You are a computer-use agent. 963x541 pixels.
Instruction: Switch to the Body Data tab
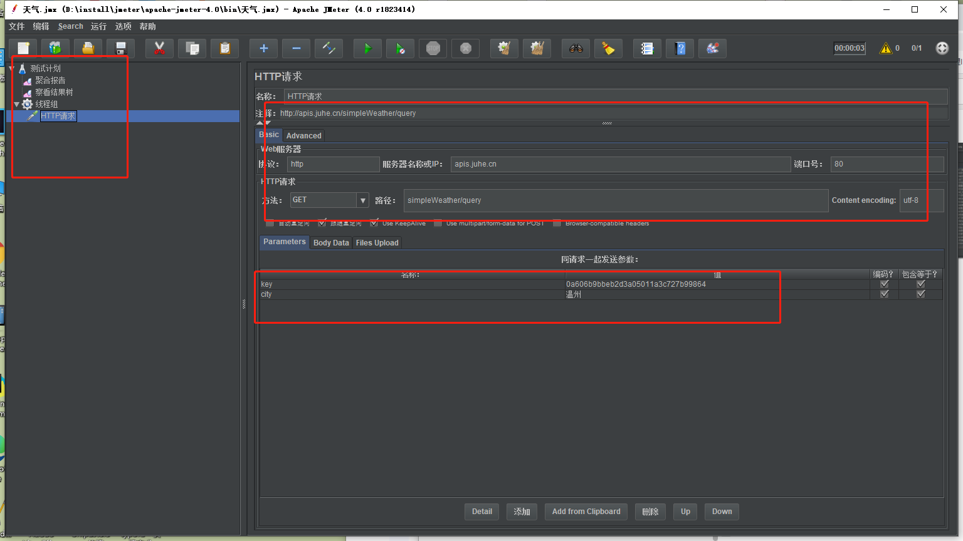tap(331, 243)
